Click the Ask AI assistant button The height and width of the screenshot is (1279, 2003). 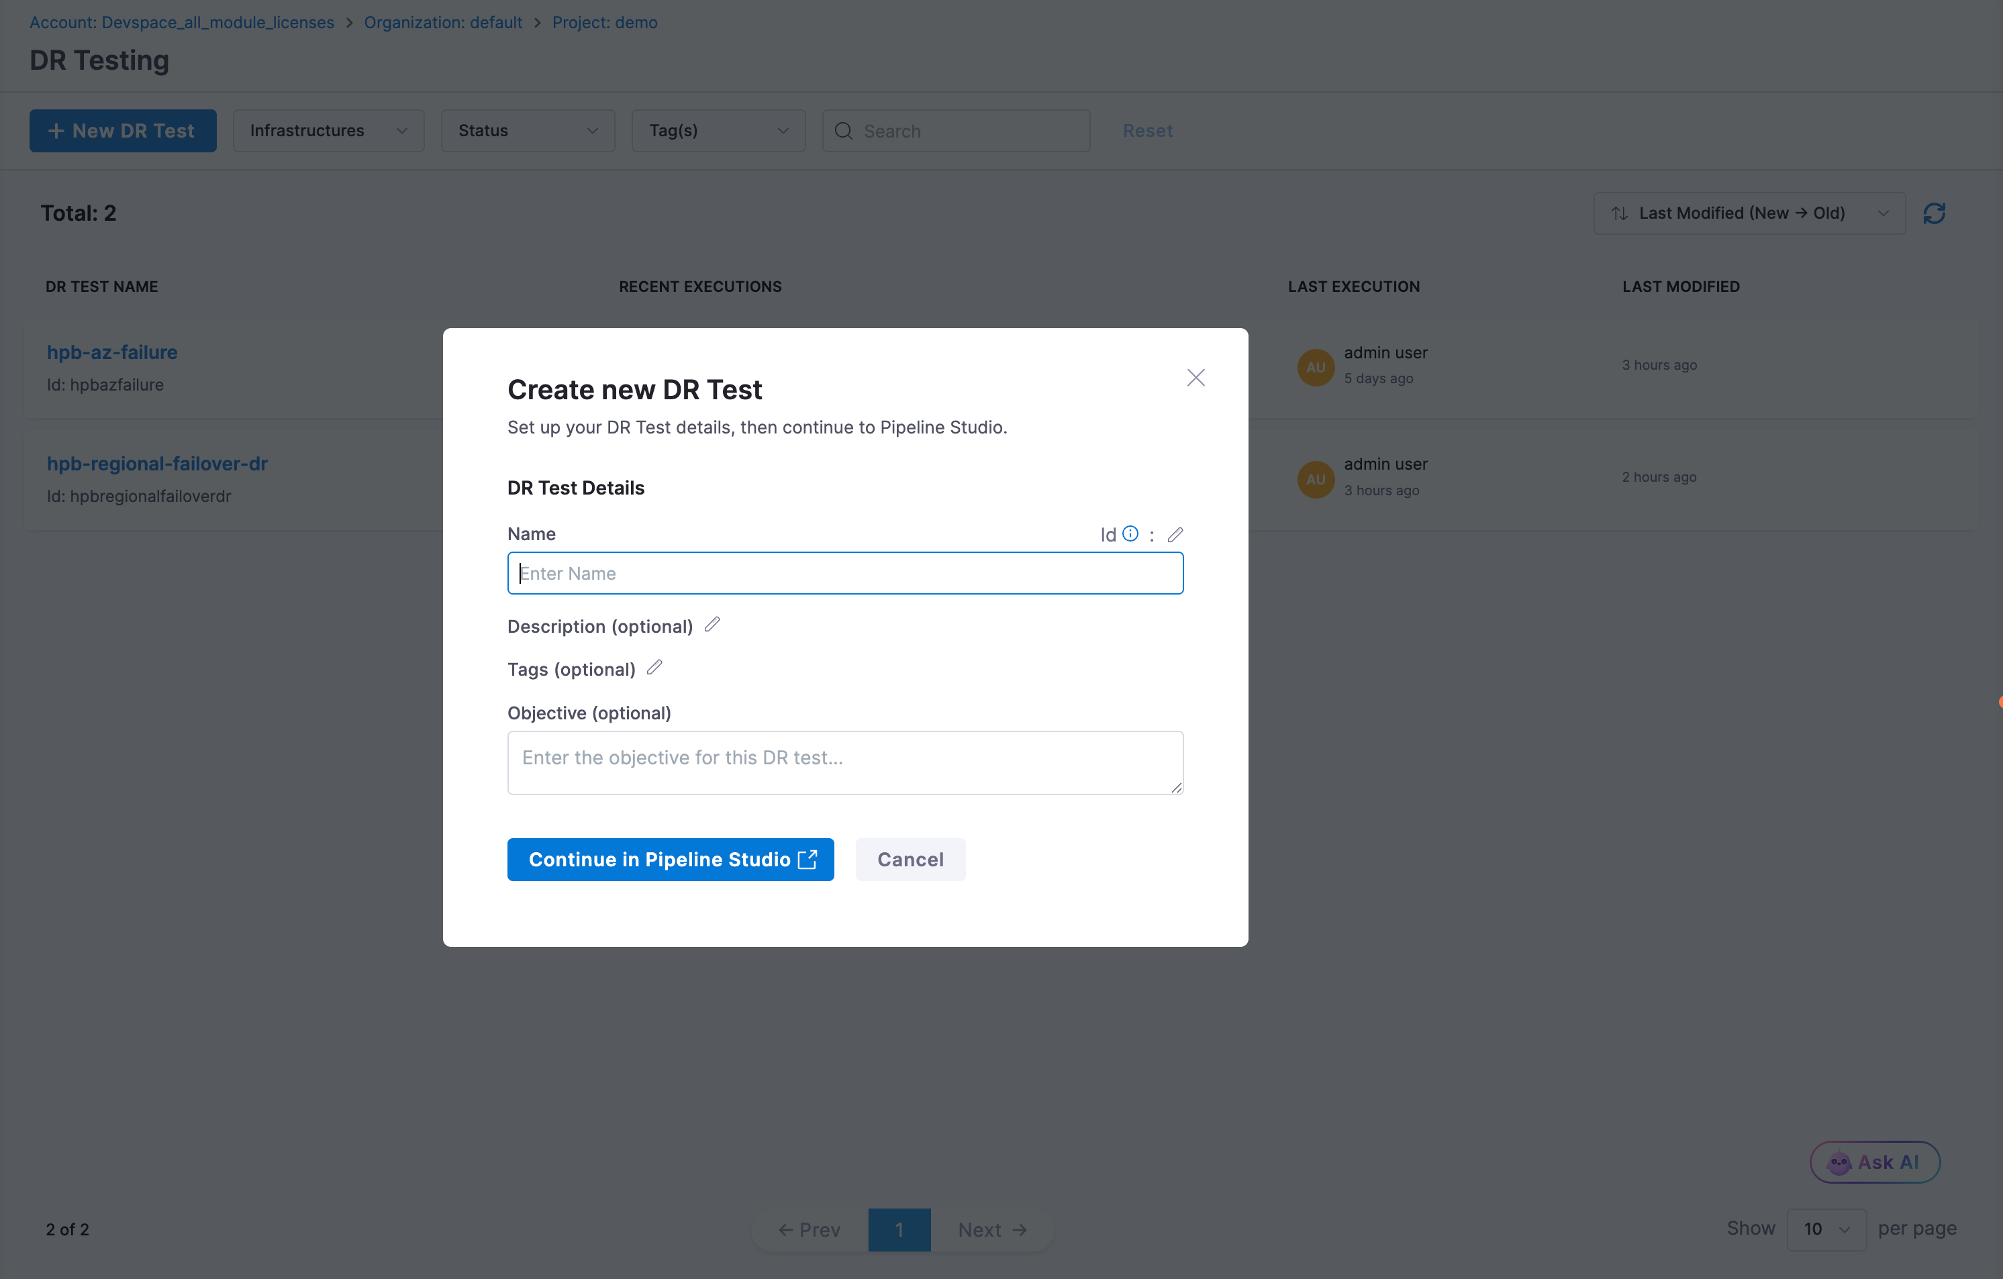click(1875, 1162)
